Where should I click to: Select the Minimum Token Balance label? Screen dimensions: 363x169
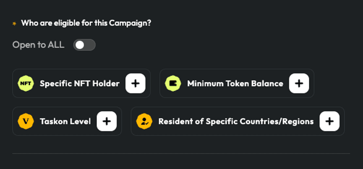[235, 84]
